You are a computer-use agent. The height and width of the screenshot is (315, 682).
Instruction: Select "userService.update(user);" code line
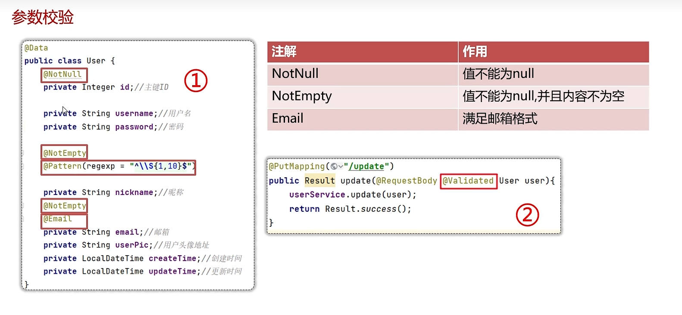click(x=353, y=195)
